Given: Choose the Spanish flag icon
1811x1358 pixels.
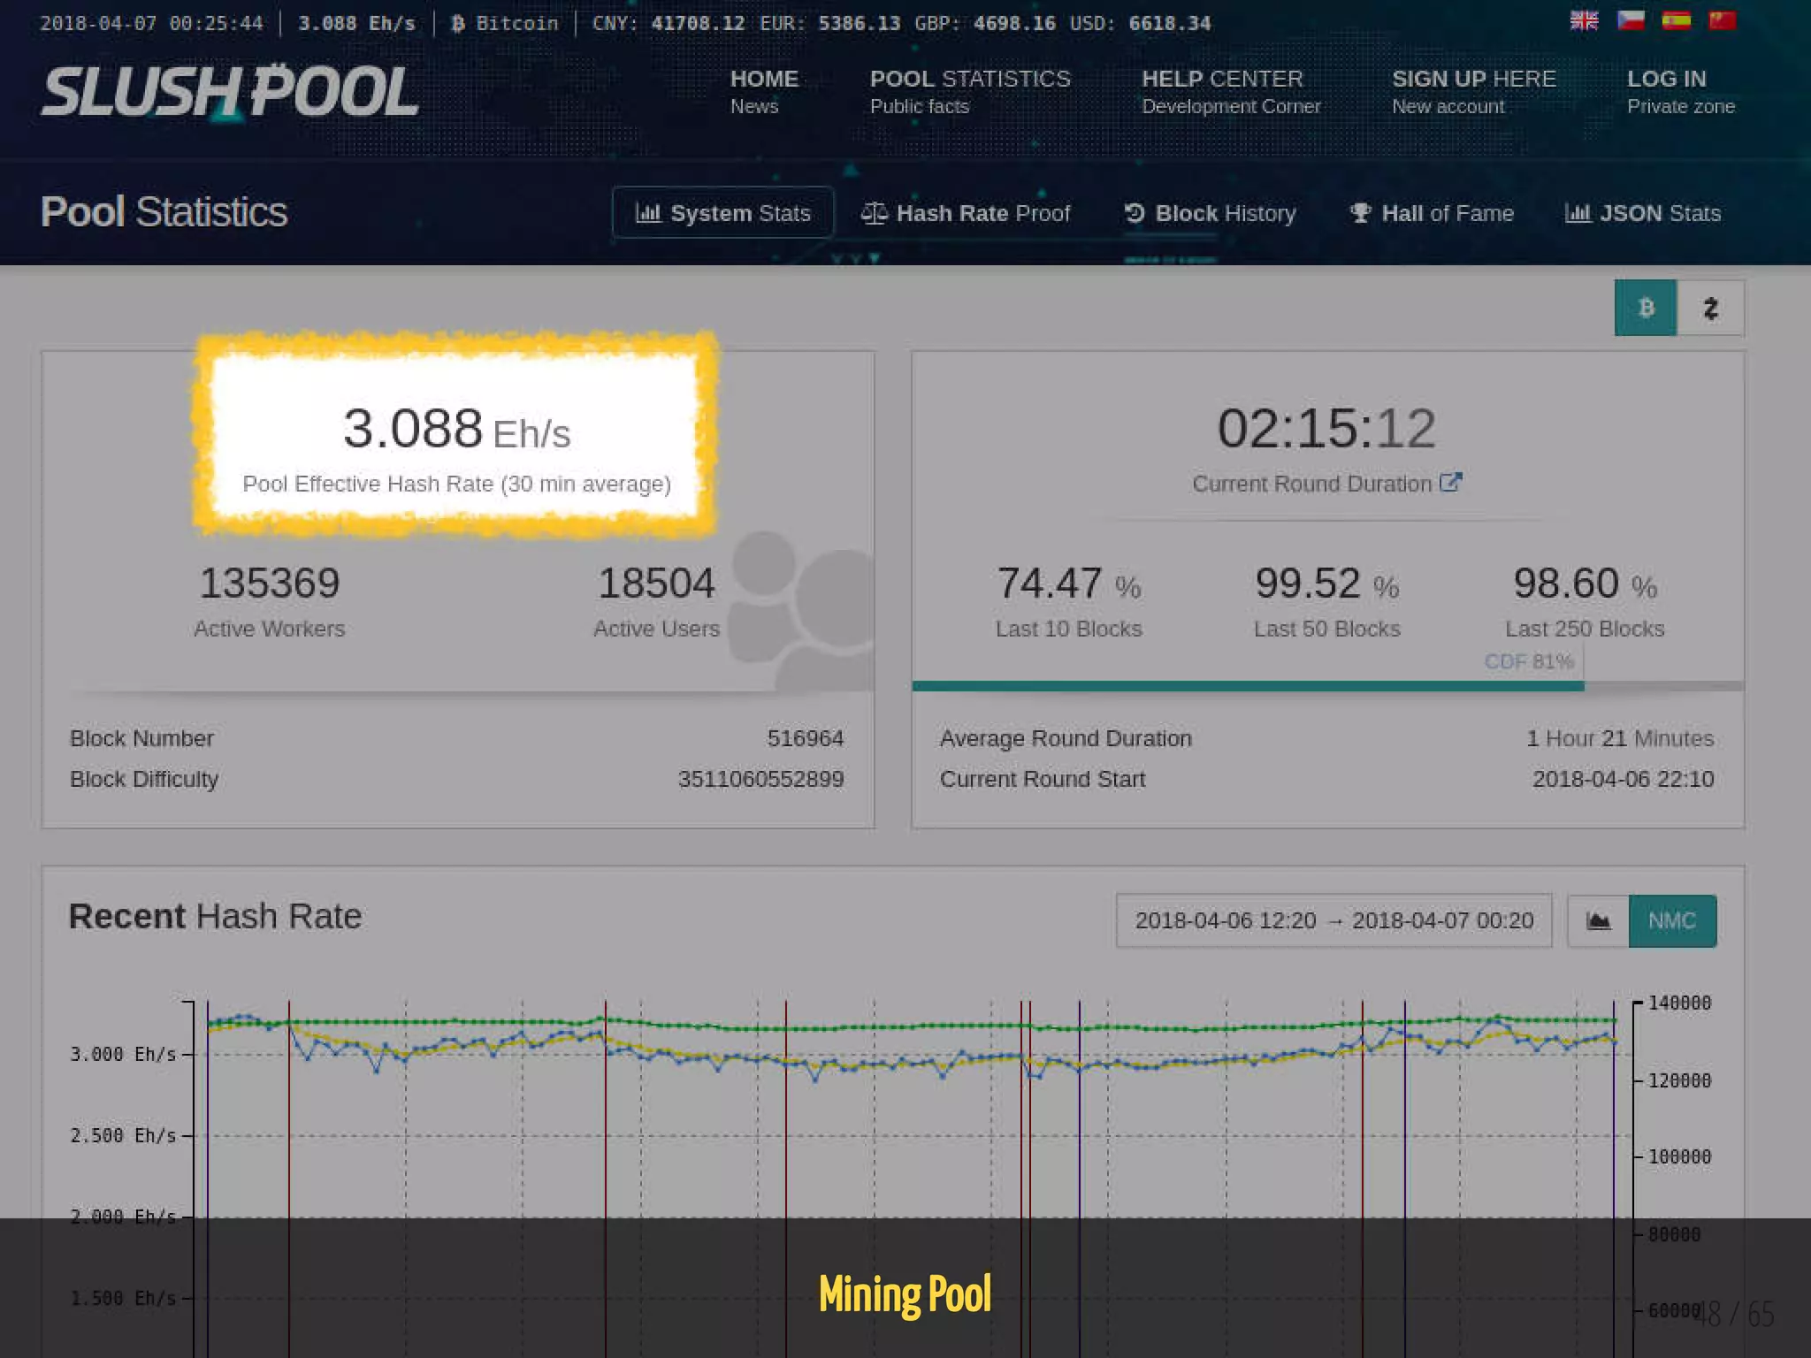Looking at the screenshot, I should coord(1676,20).
